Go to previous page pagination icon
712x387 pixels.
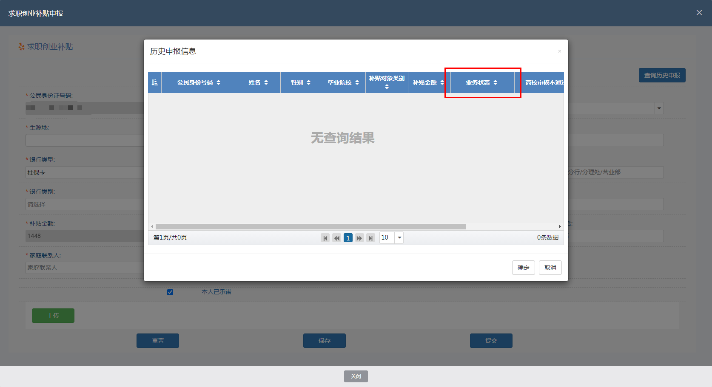click(x=336, y=238)
